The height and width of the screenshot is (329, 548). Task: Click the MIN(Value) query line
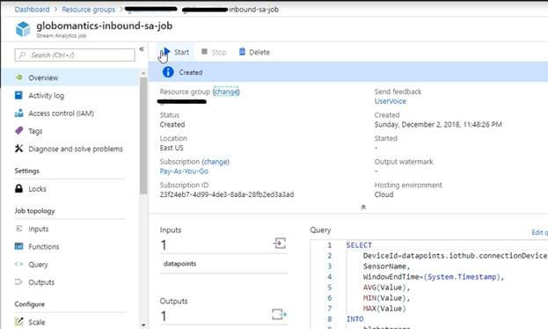click(x=386, y=298)
